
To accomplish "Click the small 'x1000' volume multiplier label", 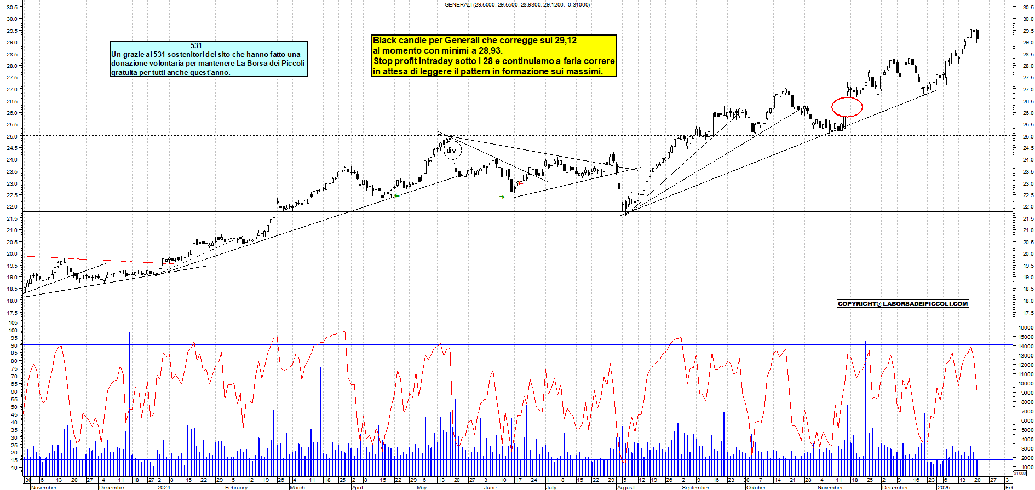I will click(x=1020, y=473).
